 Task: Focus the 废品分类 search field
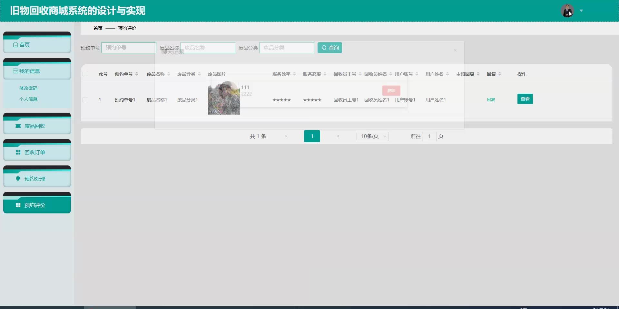coord(287,48)
